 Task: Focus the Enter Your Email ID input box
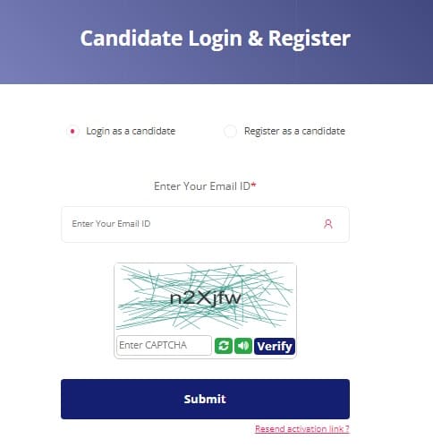[x=205, y=224]
